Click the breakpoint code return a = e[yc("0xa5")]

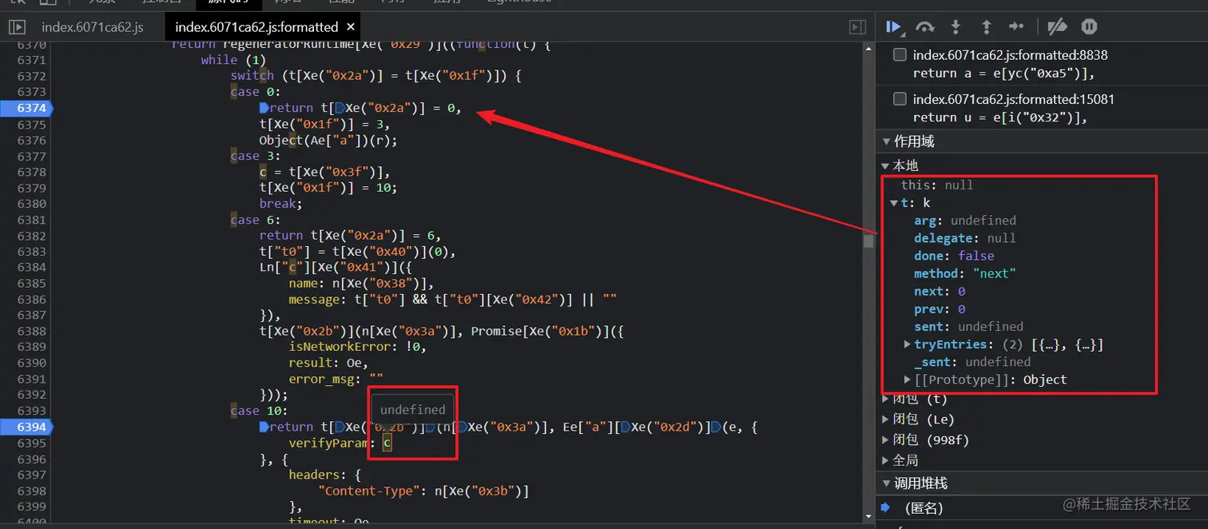(x=1003, y=74)
